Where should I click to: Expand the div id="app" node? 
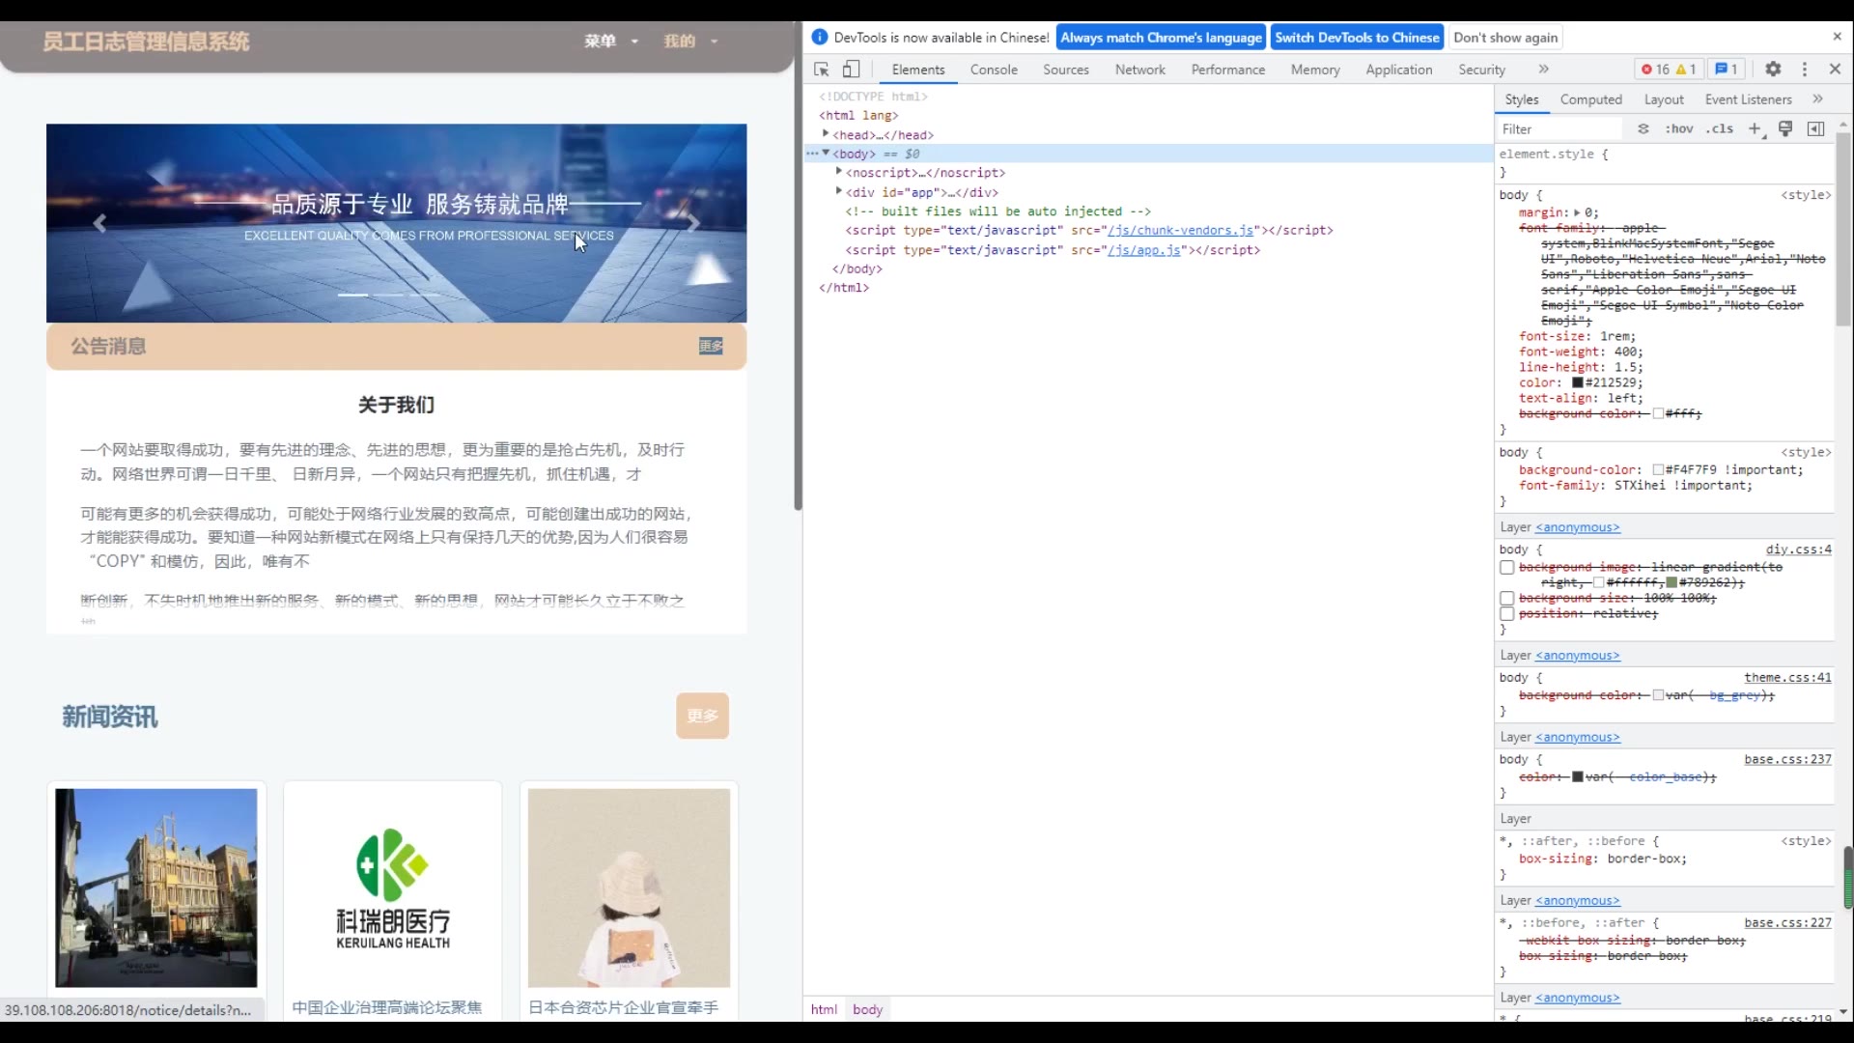(839, 191)
